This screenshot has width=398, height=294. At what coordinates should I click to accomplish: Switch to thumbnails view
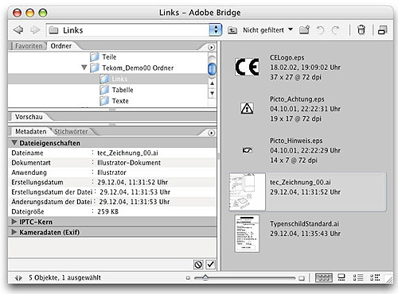[324, 277]
